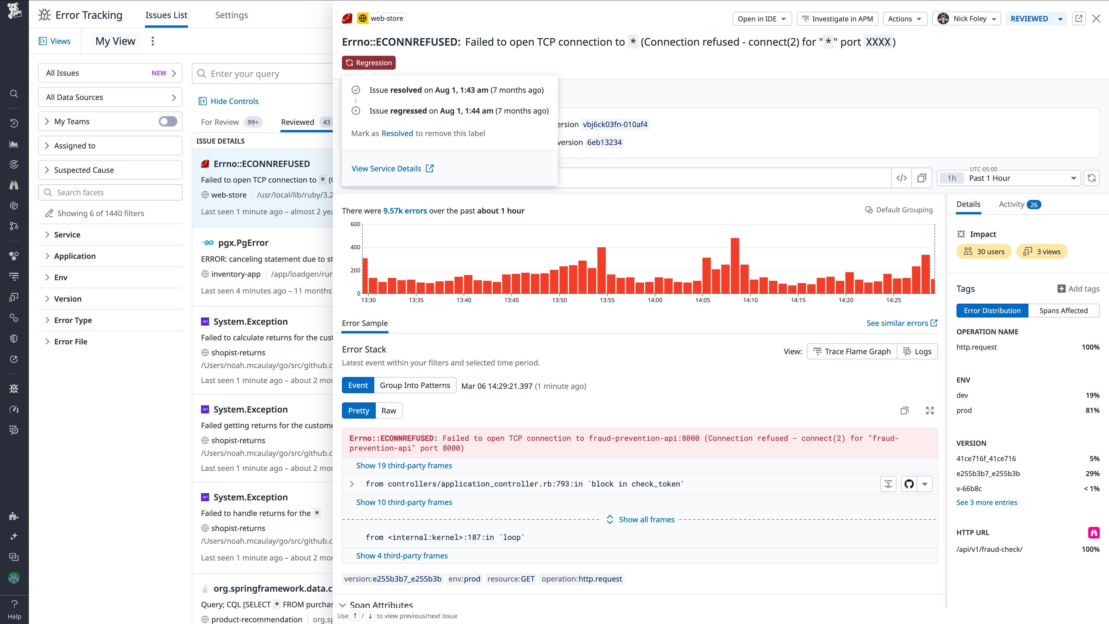Open the Past 1 Hour time range dropdown

coord(1020,178)
